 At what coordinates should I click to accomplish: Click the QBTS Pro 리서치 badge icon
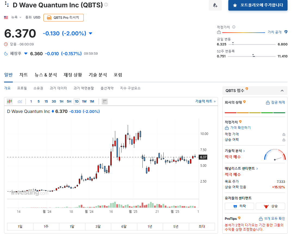49,17
